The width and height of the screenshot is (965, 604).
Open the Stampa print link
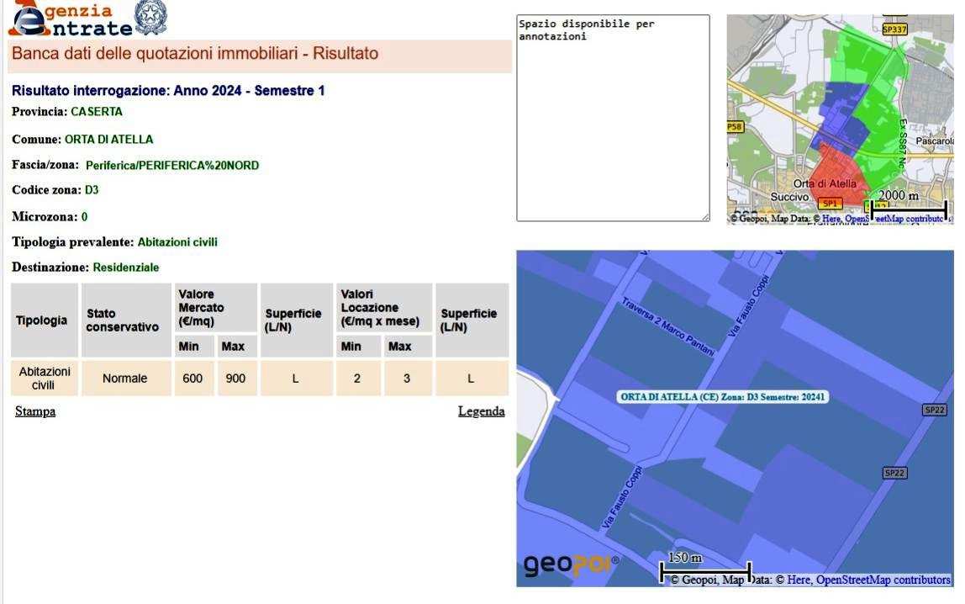[x=35, y=411]
